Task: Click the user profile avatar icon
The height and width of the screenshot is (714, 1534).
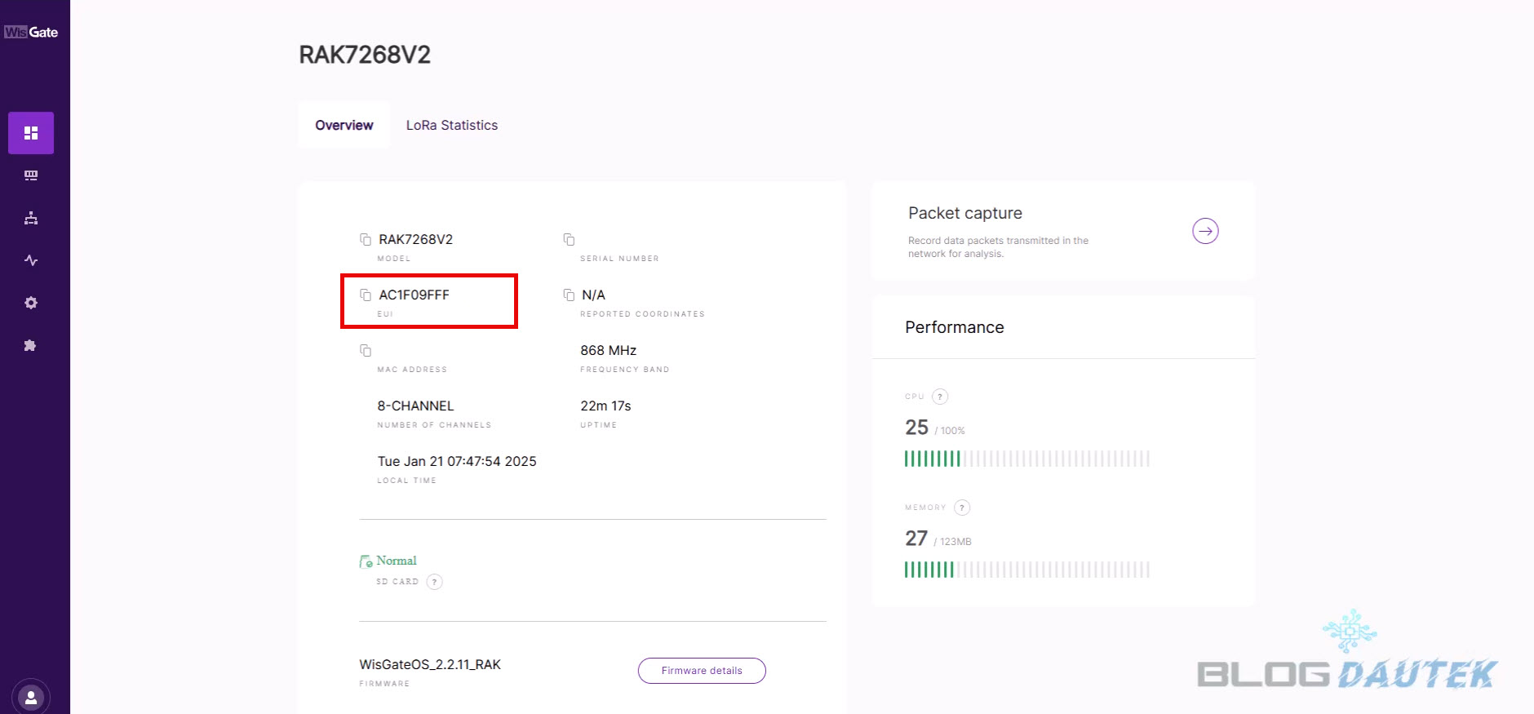Action: 31,698
